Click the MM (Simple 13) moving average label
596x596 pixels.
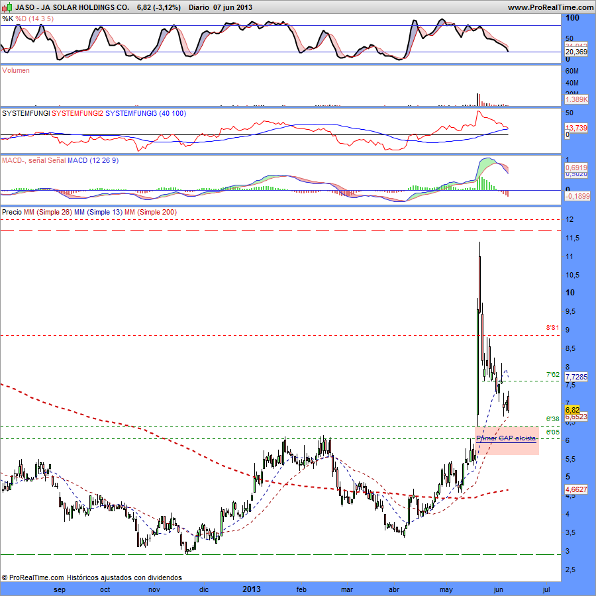click(x=99, y=212)
